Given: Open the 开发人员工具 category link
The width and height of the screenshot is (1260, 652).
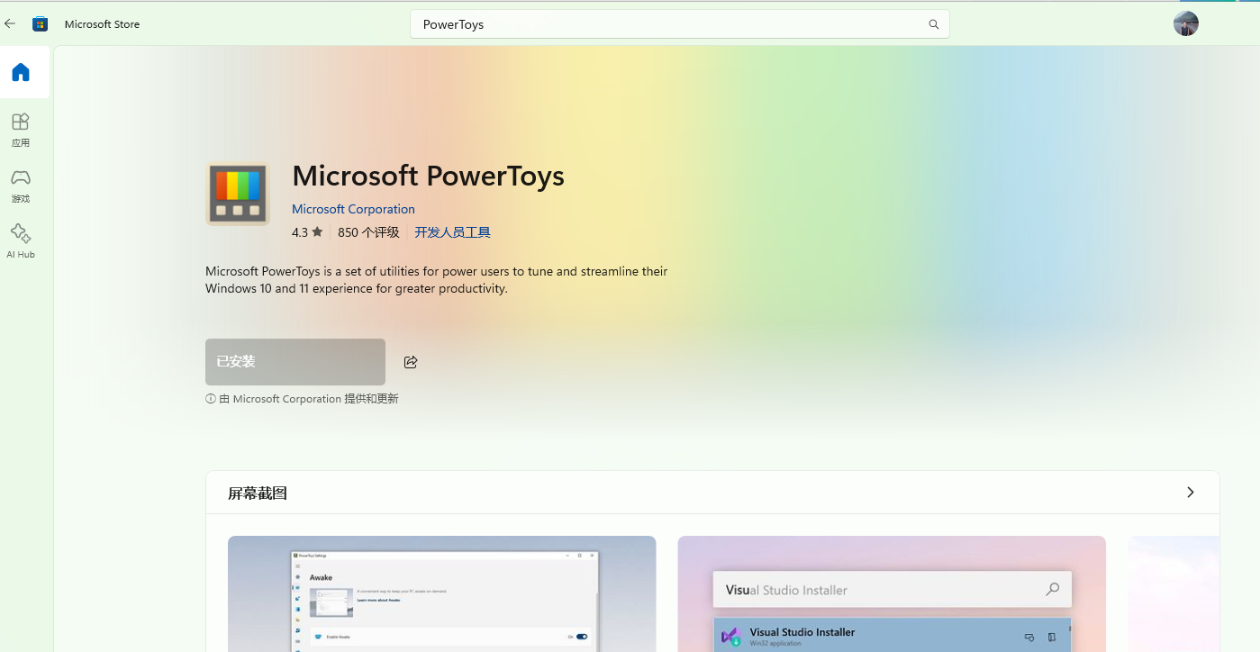Looking at the screenshot, I should (x=452, y=232).
